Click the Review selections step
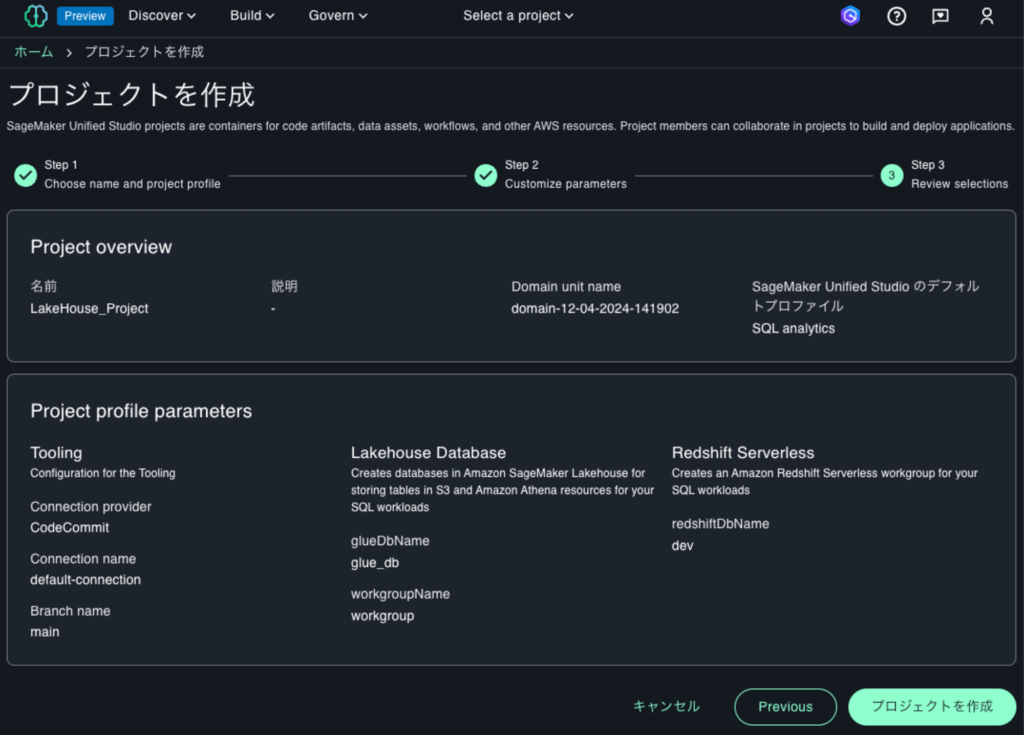 [x=959, y=184]
